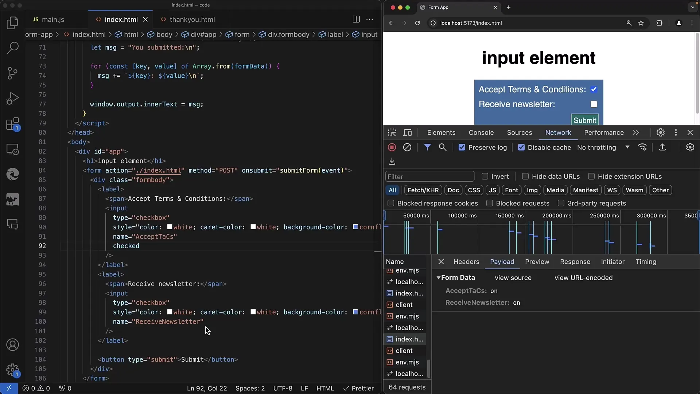Screen dimensions: 700x394
Task: Click the Sources panel icon in DevTools
Action: pos(519,132)
